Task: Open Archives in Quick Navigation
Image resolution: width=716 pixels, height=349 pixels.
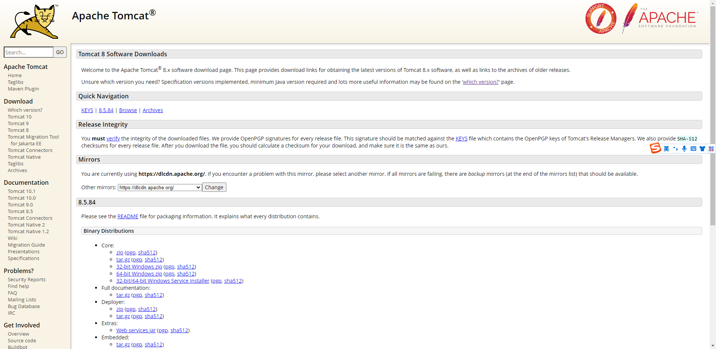Action: pyautogui.click(x=153, y=110)
